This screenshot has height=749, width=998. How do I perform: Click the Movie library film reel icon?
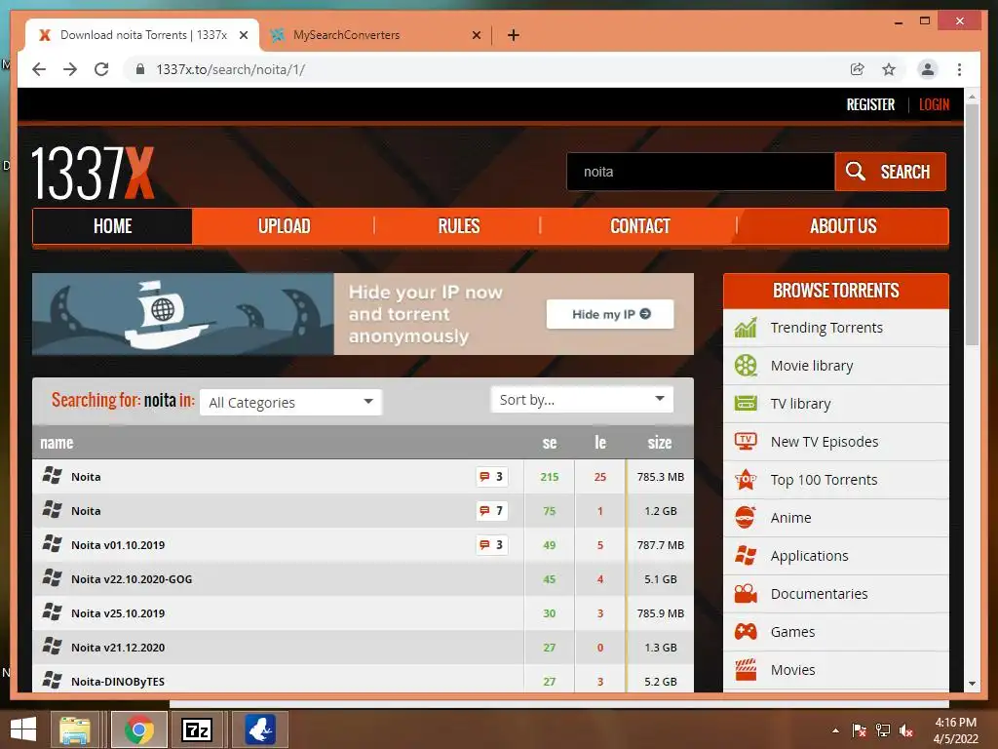click(746, 366)
